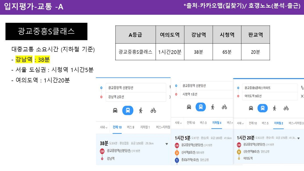Click red destination marker beside 시청역 1호선
Image resolution: width=304 pixels, height=171 pixels.
pyautogui.click(x=176, y=94)
